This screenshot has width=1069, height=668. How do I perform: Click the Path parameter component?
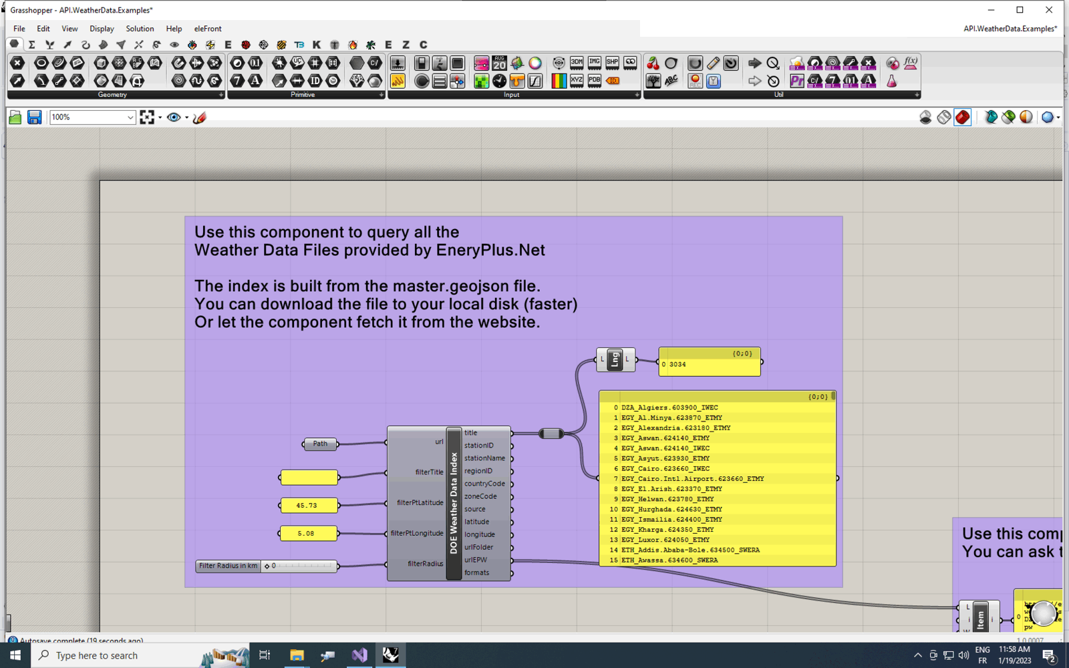pos(321,444)
